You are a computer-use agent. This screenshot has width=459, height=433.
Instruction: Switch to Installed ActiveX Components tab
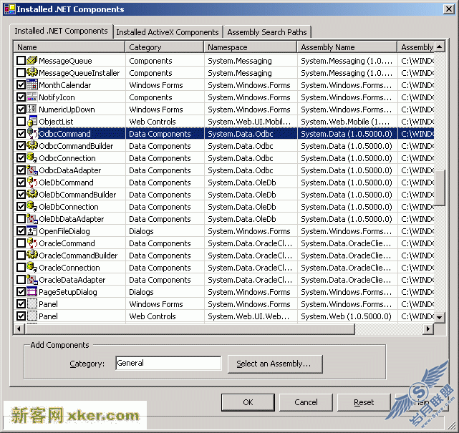tap(168, 32)
